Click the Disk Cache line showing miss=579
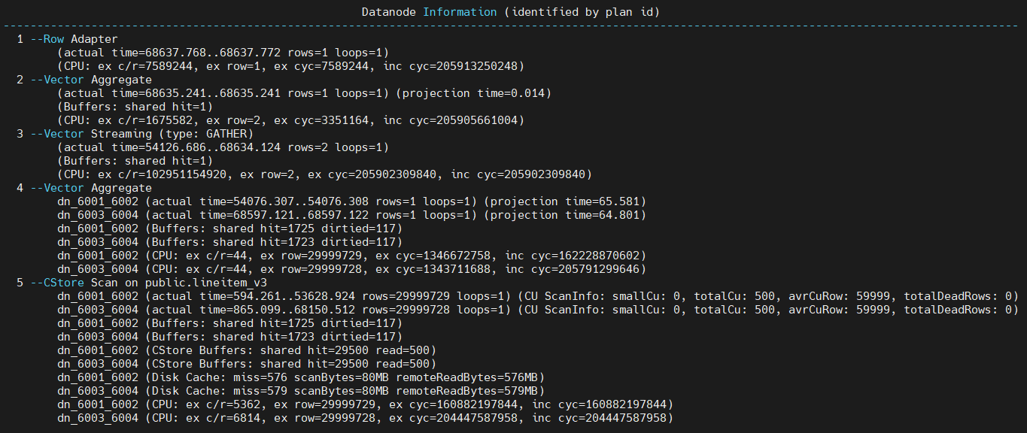The image size is (1027, 433). 301,391
